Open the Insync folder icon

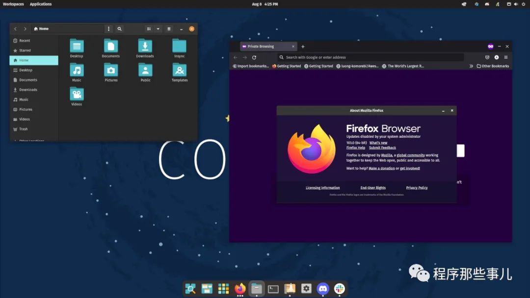[x=179, y=46]
